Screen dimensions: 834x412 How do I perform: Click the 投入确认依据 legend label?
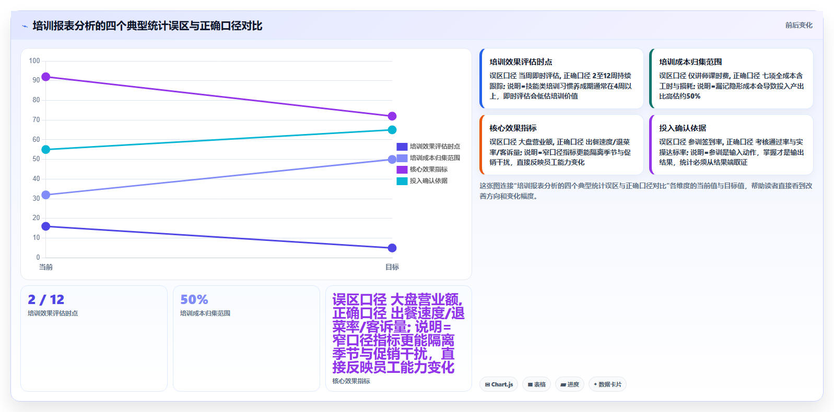click(x=429, y=181)
